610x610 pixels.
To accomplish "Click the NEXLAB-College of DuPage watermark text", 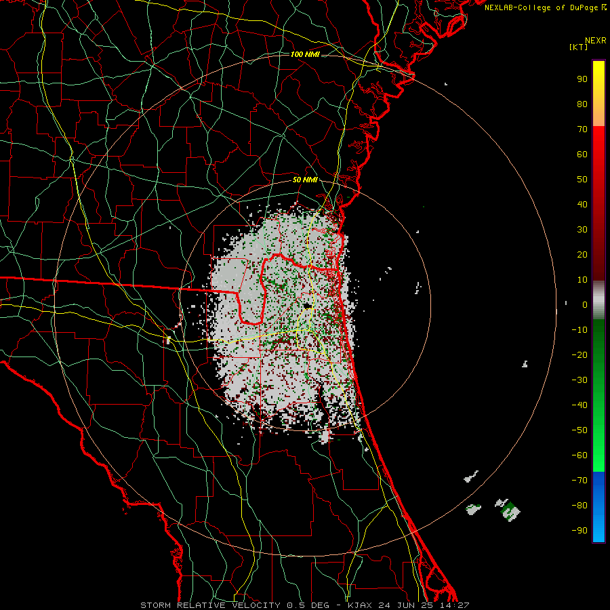I will coord(545,7).
